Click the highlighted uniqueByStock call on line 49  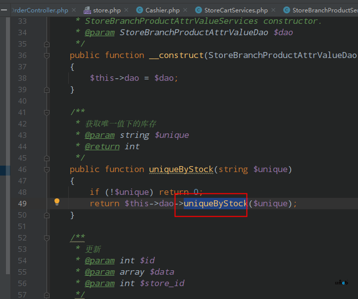(x=215, y=203)
